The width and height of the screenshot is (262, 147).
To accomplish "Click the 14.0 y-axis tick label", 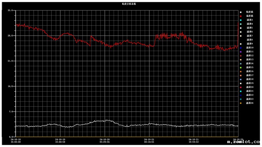I will (x=10, y=86).
